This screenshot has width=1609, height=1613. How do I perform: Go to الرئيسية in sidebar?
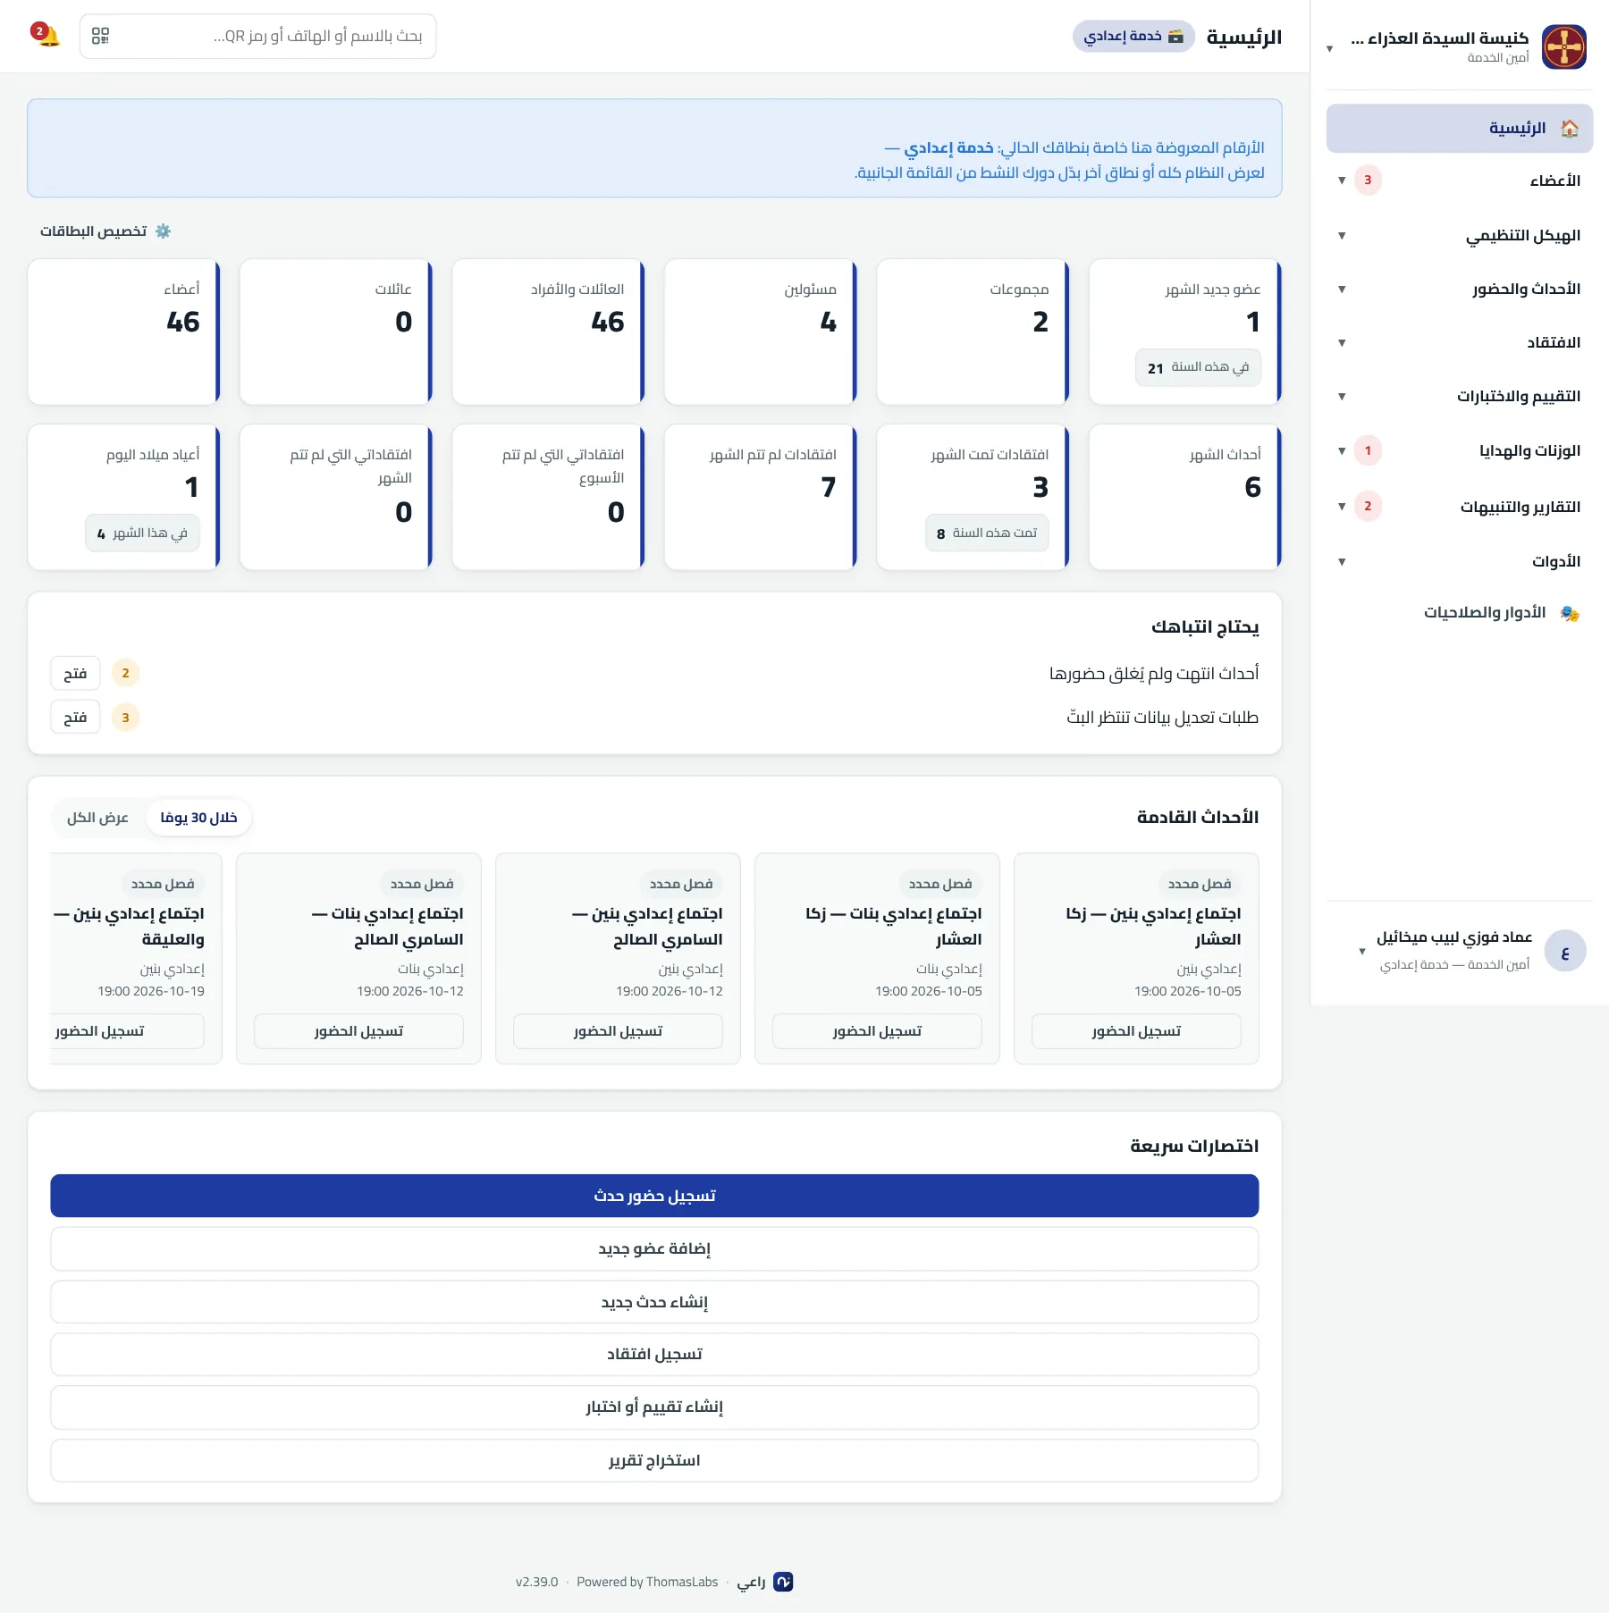pyautogui.click(x=1460, y=129)
